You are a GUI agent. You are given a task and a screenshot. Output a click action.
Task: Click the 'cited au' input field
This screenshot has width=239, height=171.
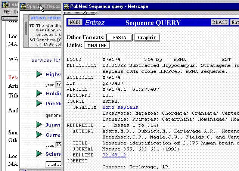click(54, 165)
